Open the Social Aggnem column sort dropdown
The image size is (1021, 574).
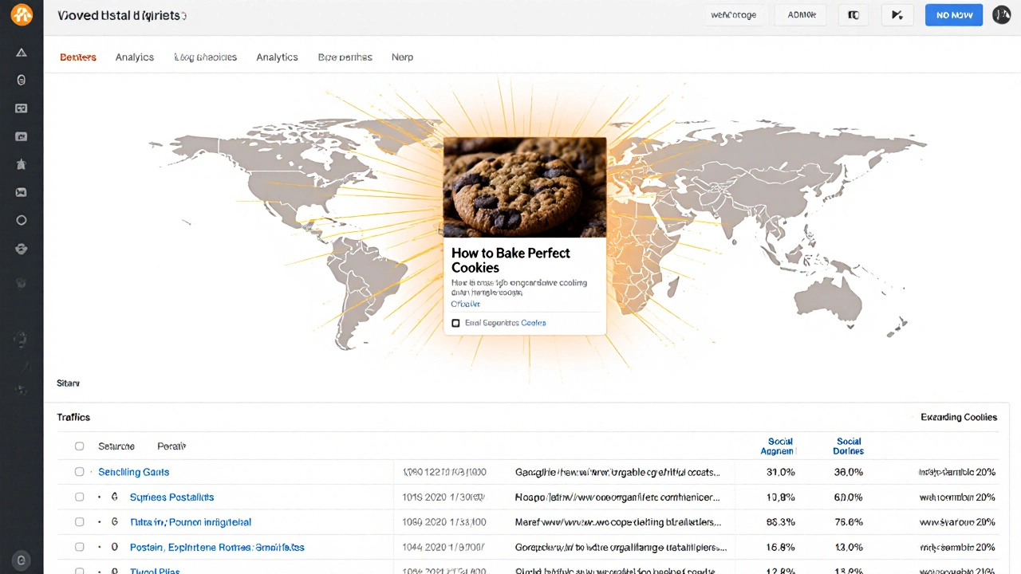click(780, 446)
